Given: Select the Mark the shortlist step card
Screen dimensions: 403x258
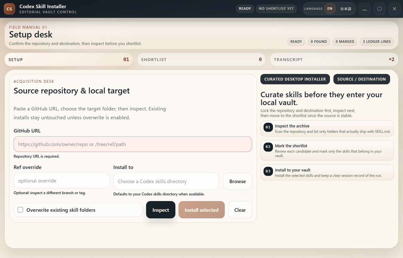Looking at the screenshot, I should [x=327, y=150].
